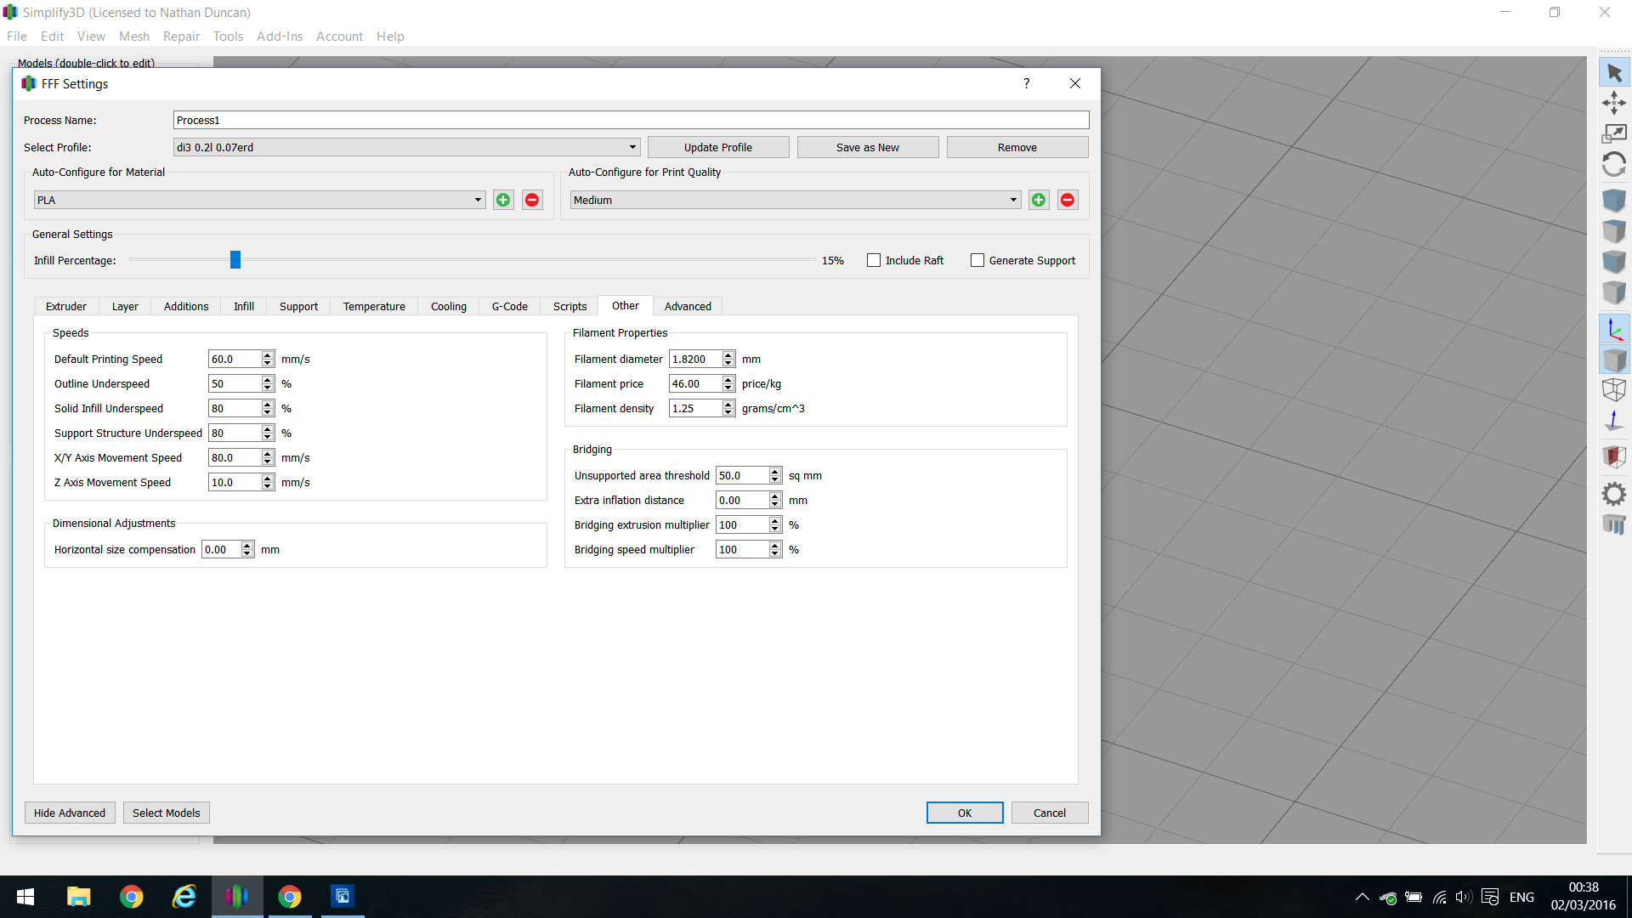Switch to the Extruder tab

coord(66,306)
